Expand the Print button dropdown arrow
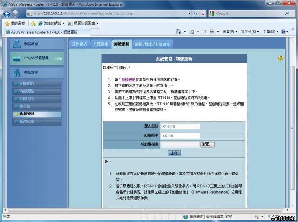Viewport: 298px width, 222px height. pyautogui.click(x=218, y=32)
